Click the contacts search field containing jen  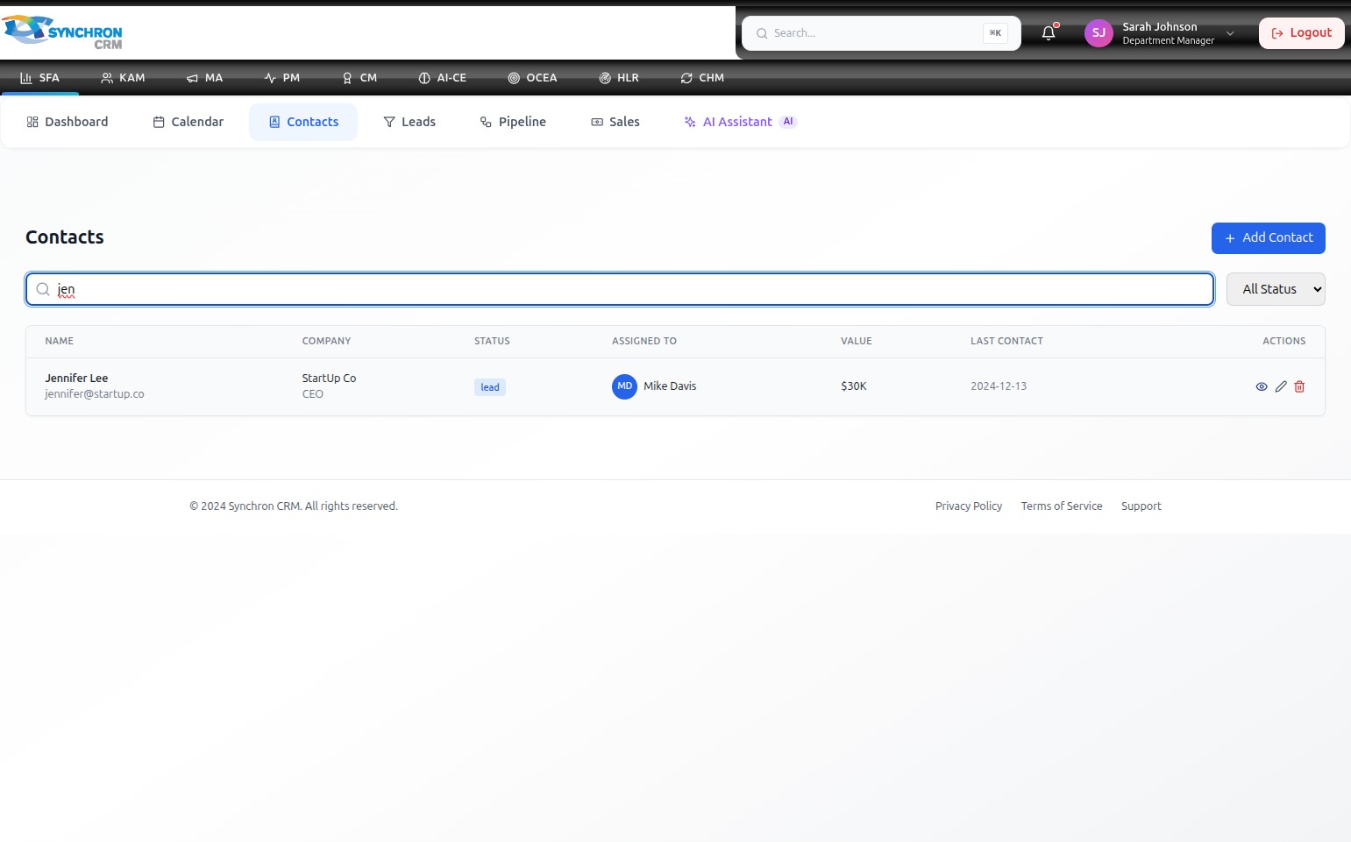coord(620,289)
